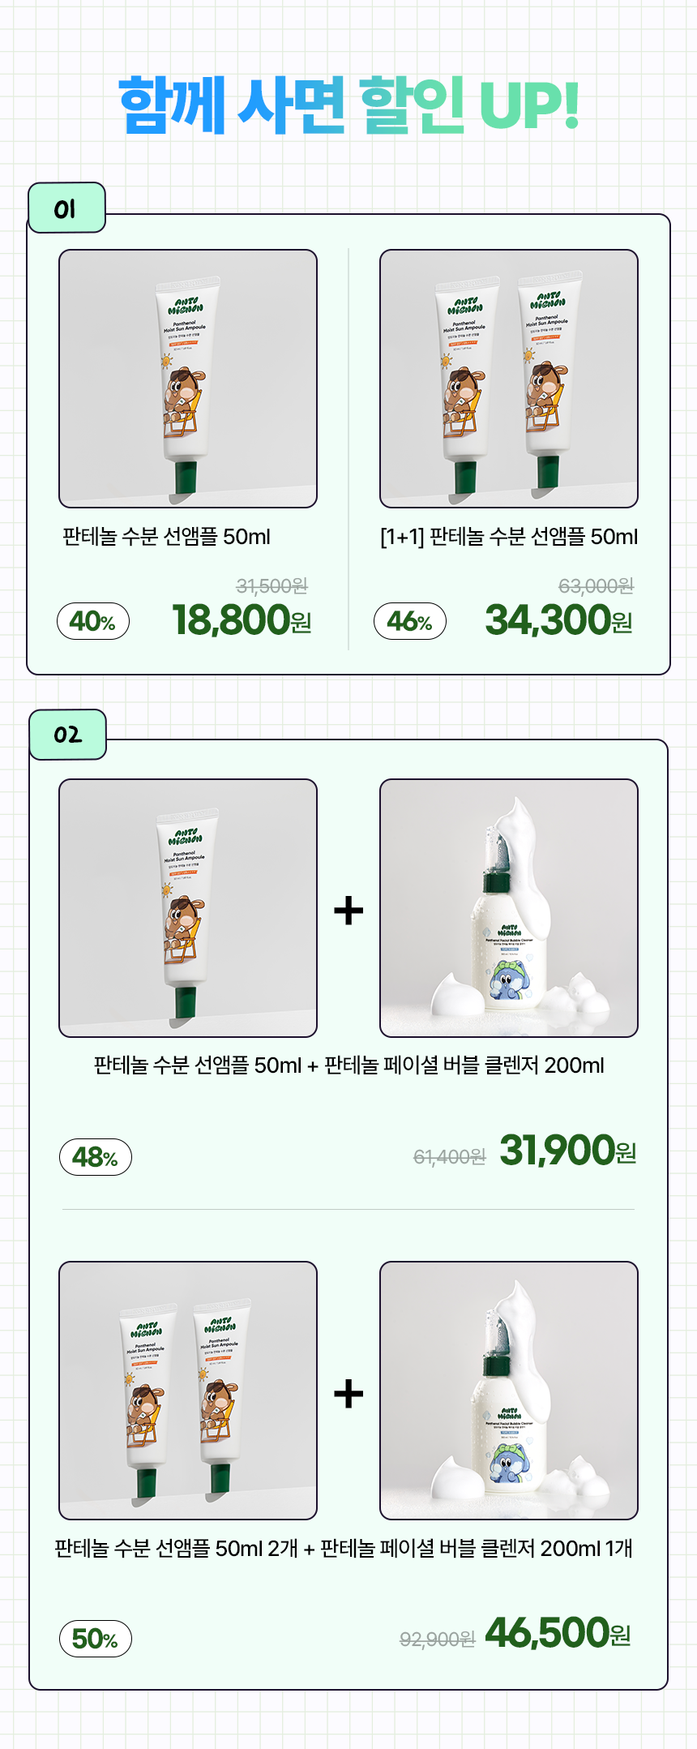The width and height of the screenshot is (697, 1749).
Task: Click the 함께 사면 할인 UP! headline
Action: coord(348,105)
